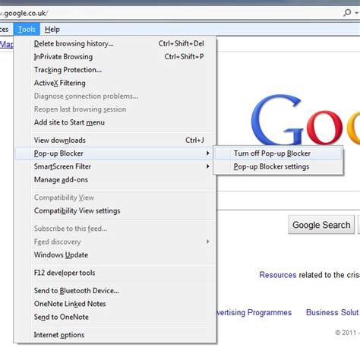Click the Google logo image
This screenshot has height=357, width=360.
point(305,120)
